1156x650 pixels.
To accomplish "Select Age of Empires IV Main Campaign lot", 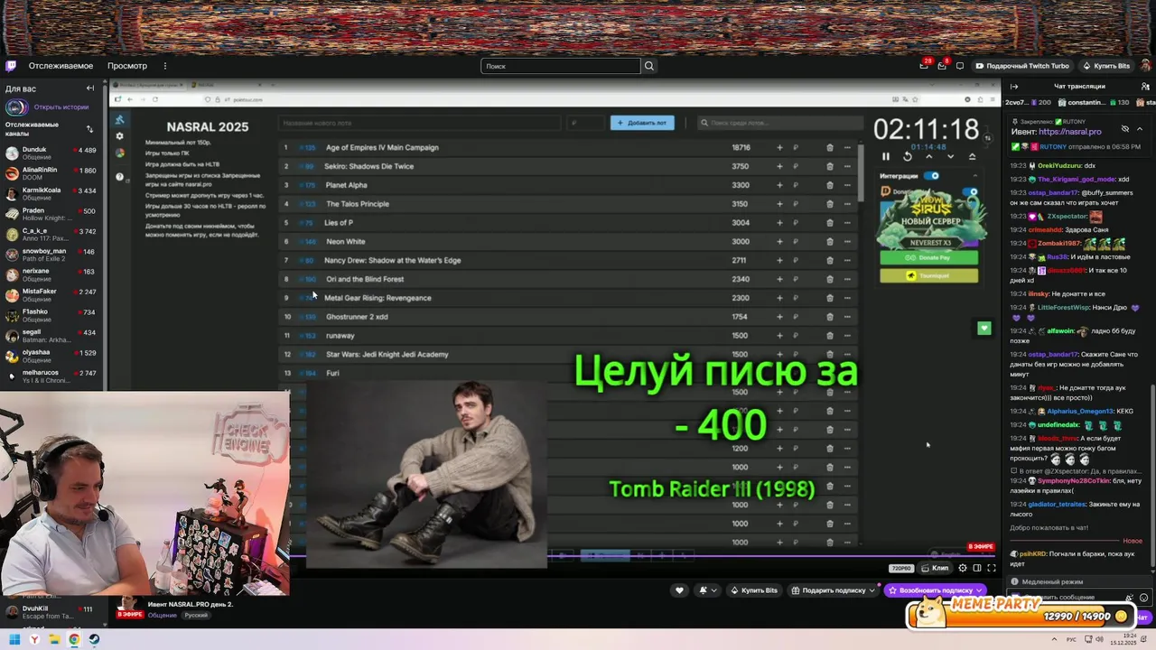I will [568, 147].
